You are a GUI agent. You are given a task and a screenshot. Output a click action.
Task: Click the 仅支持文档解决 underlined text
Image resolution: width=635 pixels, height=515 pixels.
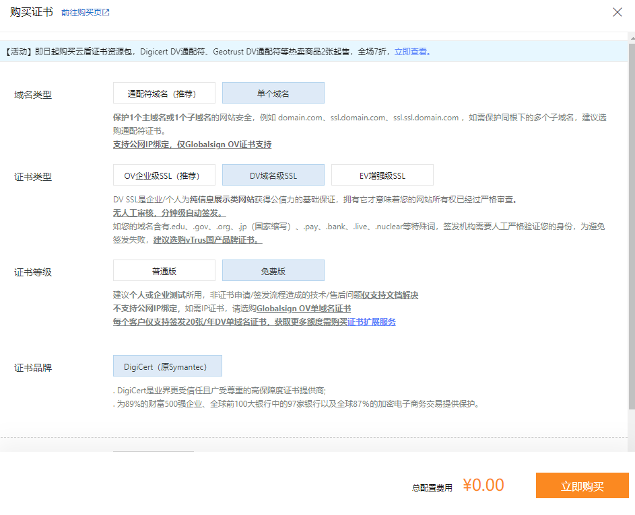[390, 295]
